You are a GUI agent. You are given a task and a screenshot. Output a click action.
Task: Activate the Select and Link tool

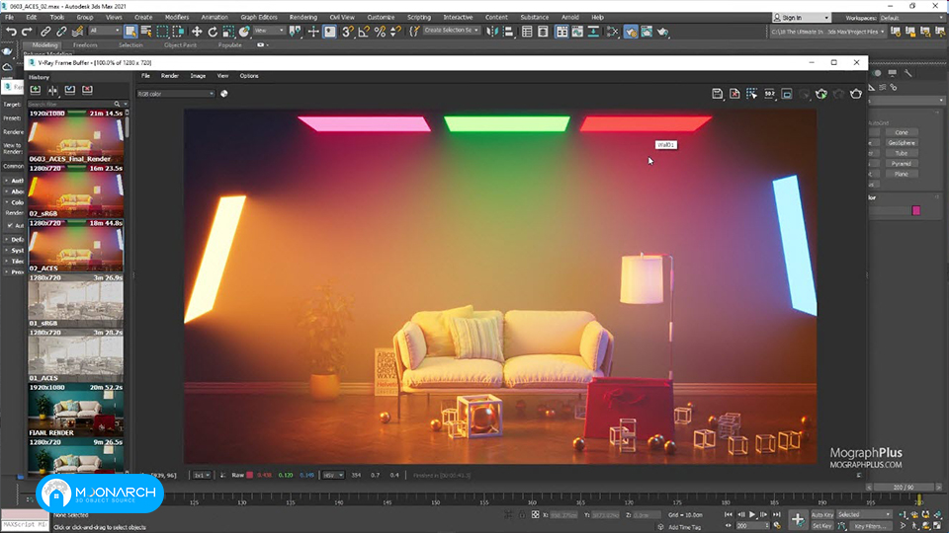pos(45,32)
